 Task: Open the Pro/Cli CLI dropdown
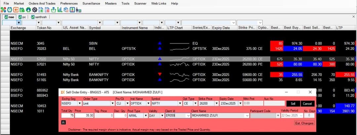tap(127, 103)
